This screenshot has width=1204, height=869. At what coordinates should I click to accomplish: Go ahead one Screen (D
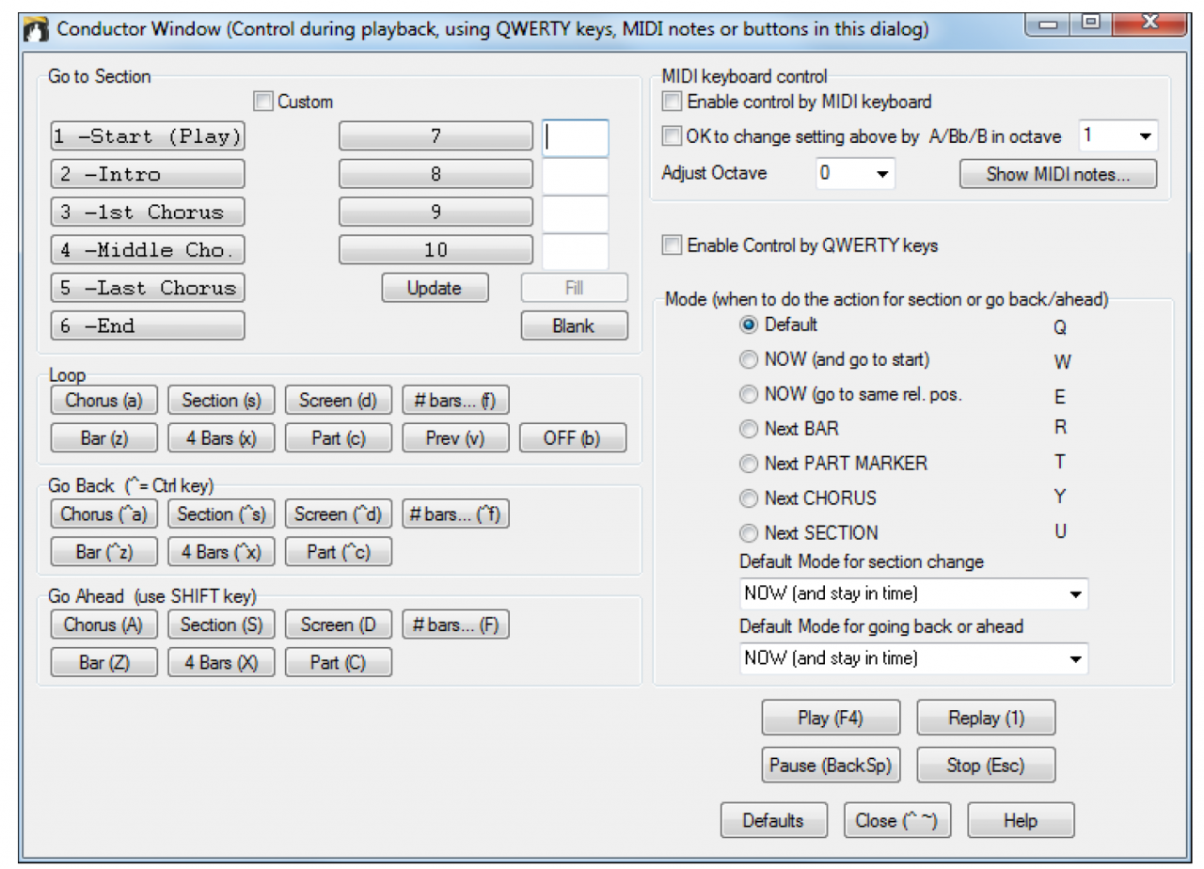(339, 624)
